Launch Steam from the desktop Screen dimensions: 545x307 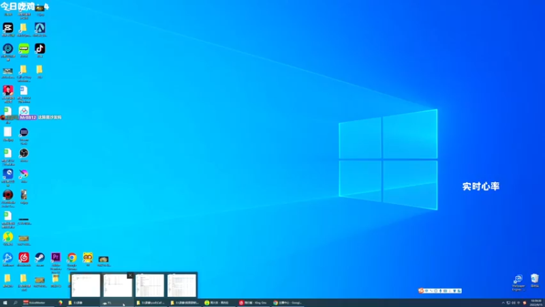(40, 258)
